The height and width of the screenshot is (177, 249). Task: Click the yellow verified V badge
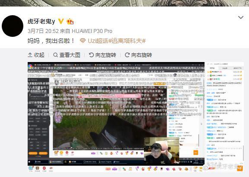click(61, 21)
